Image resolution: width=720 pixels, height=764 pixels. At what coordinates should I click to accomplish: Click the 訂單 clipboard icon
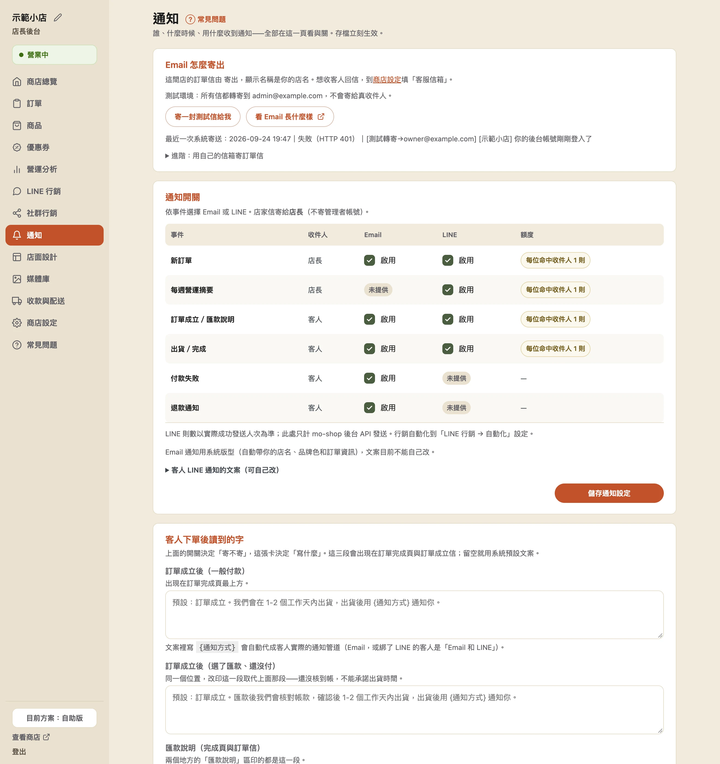click(17, 103)
